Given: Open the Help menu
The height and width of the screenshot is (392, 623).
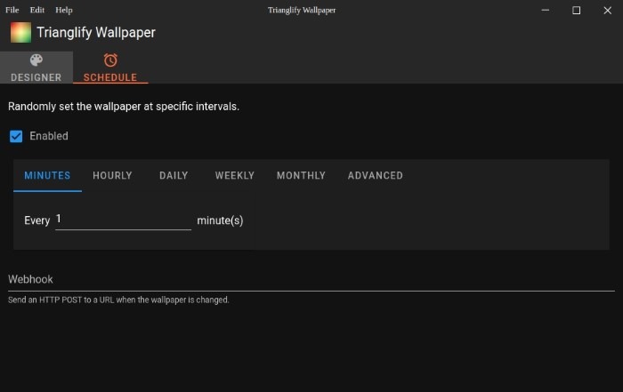Looking at the screenshot, I should (x=63, y=10).
